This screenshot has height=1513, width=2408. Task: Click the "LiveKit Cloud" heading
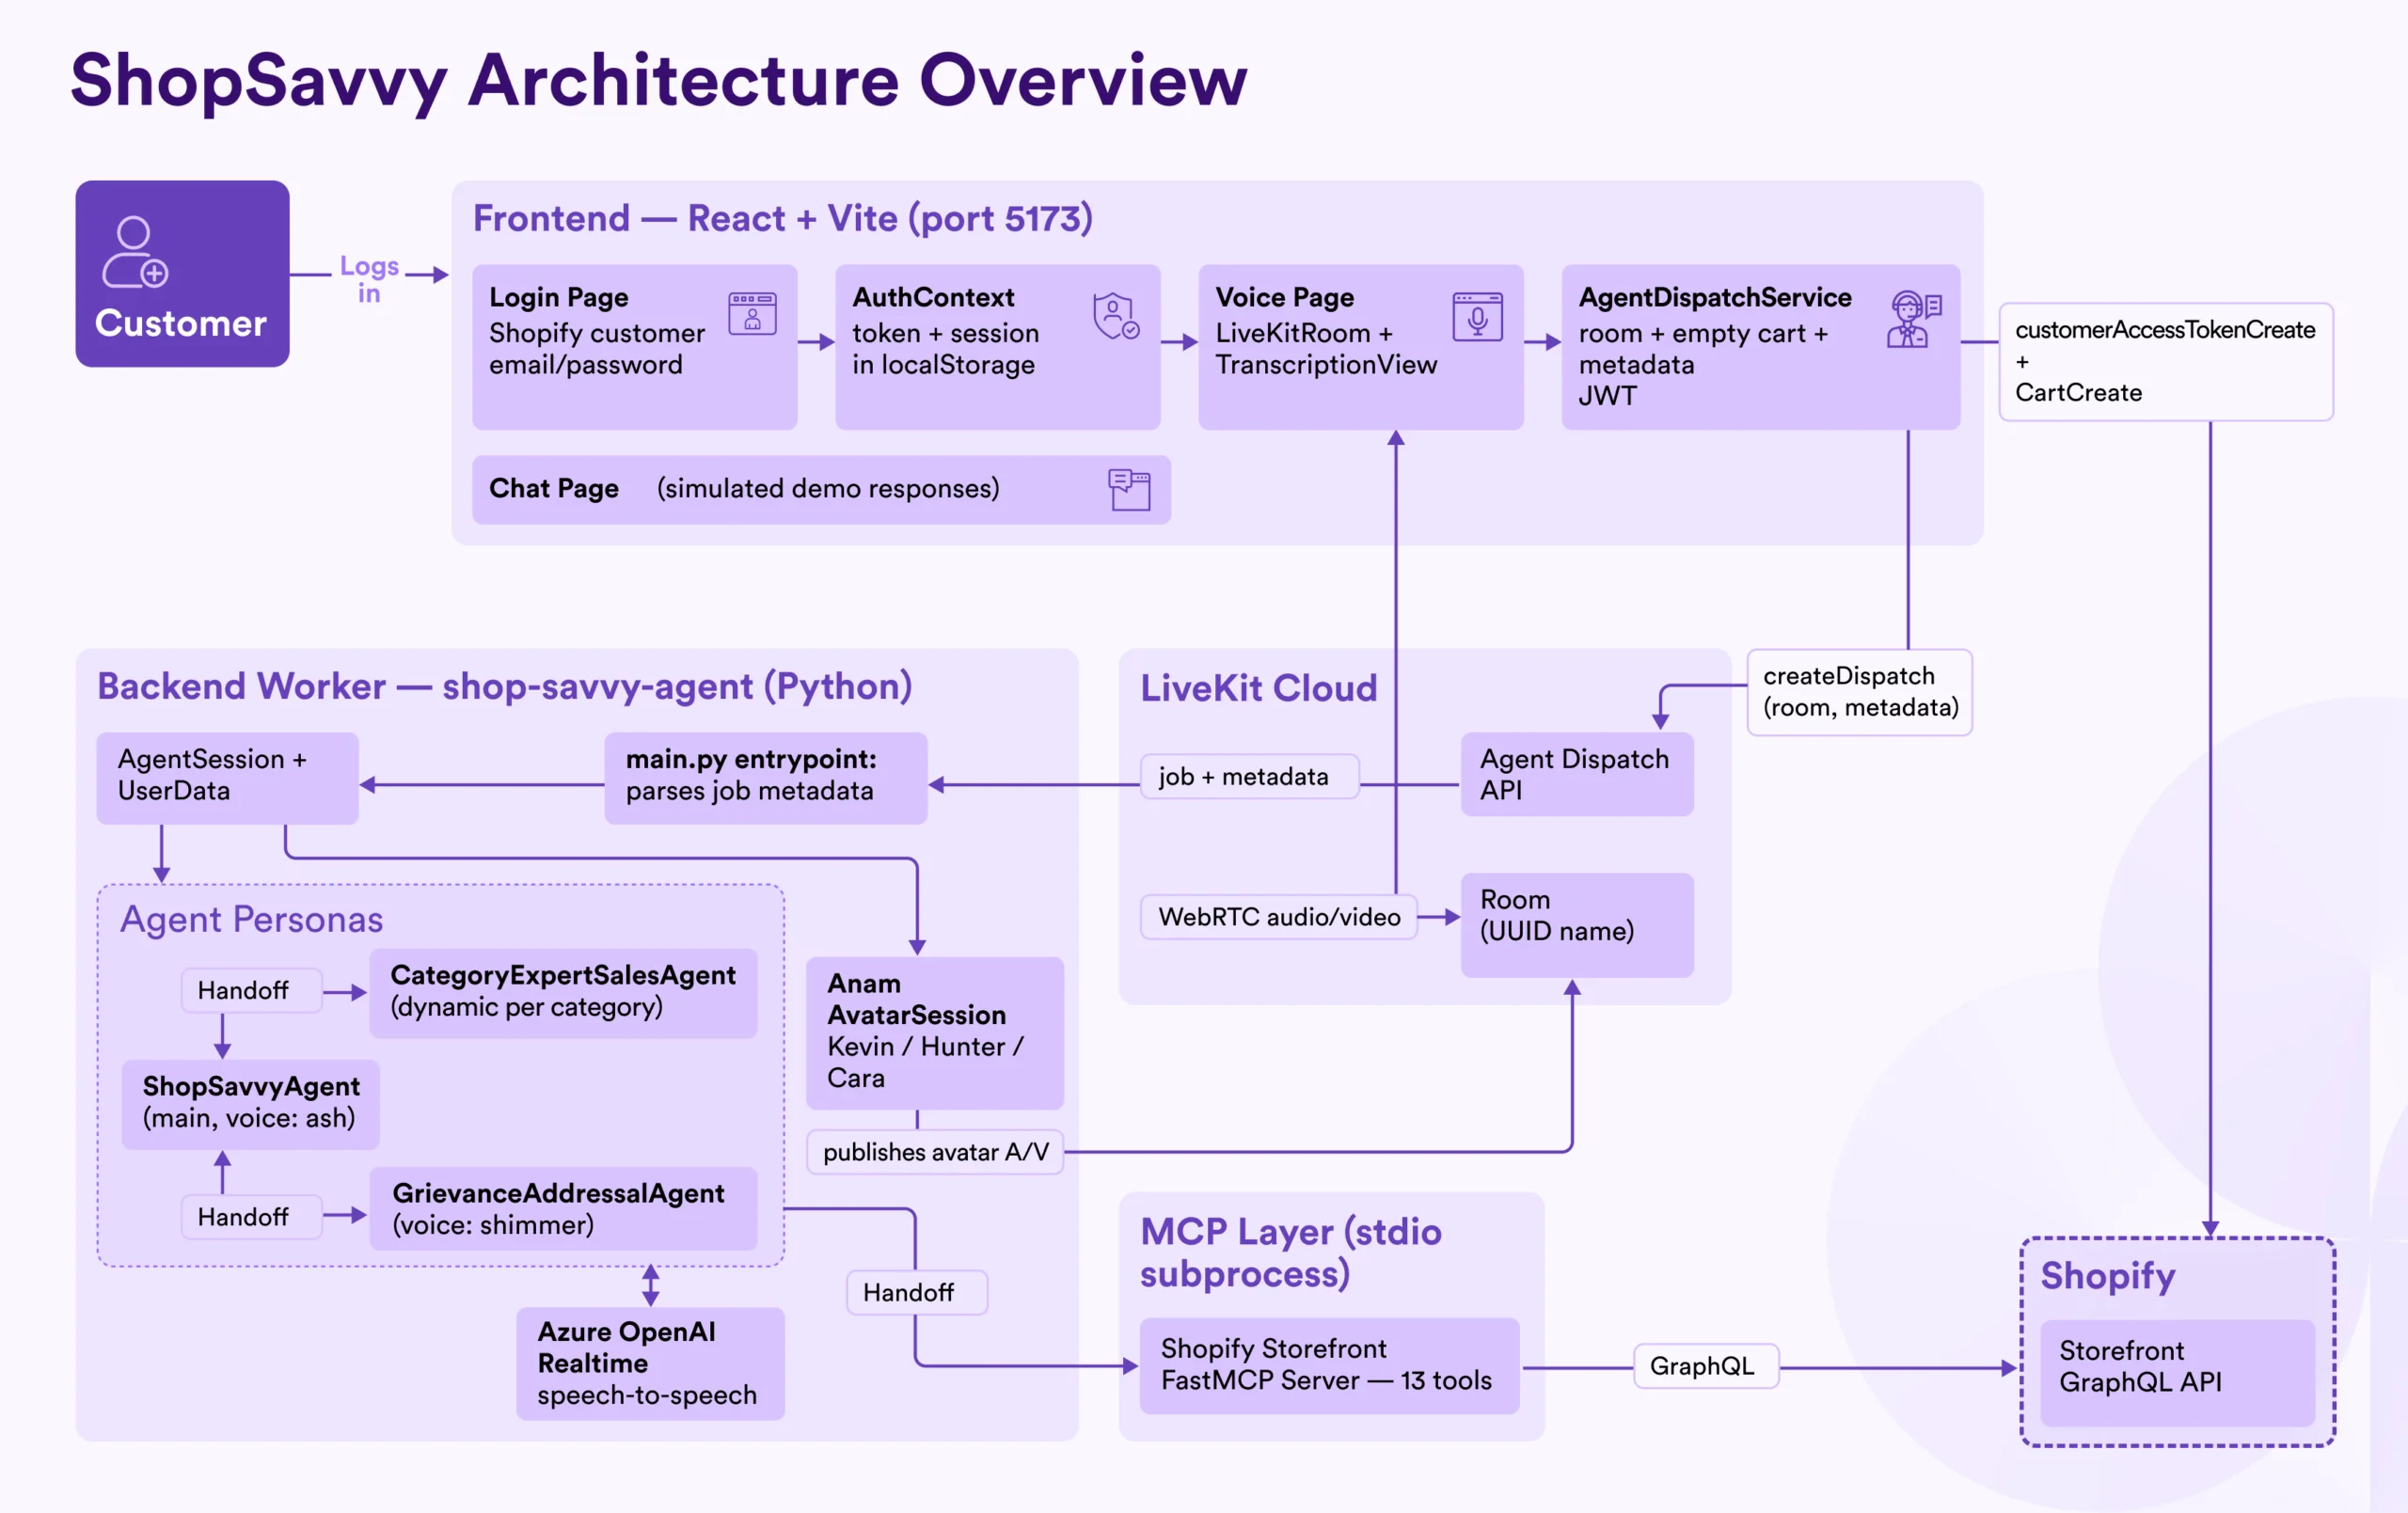click(x=1259, y=688)
